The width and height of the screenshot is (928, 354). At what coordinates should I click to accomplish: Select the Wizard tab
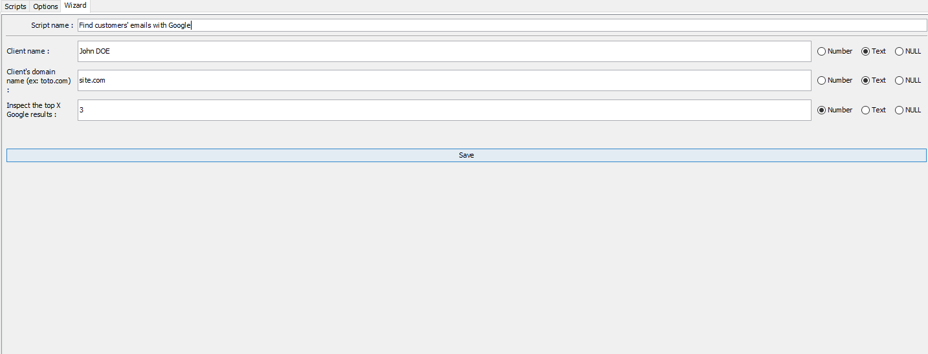(75, 6)
